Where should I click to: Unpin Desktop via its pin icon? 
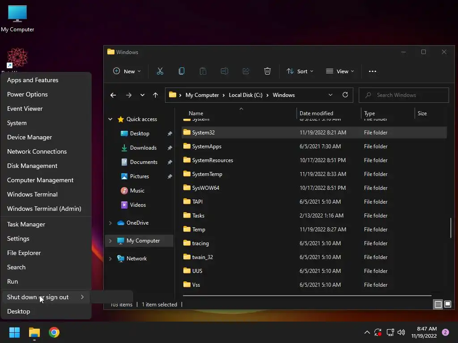(170, 134)
